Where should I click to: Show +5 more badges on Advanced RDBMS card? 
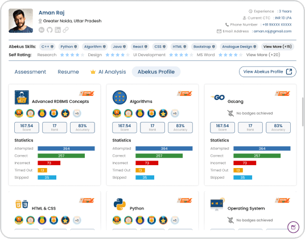point(77,114)
